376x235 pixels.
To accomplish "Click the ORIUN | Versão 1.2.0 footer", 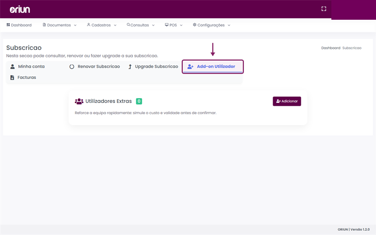I will pyautogui.click(x=354, y=229).
